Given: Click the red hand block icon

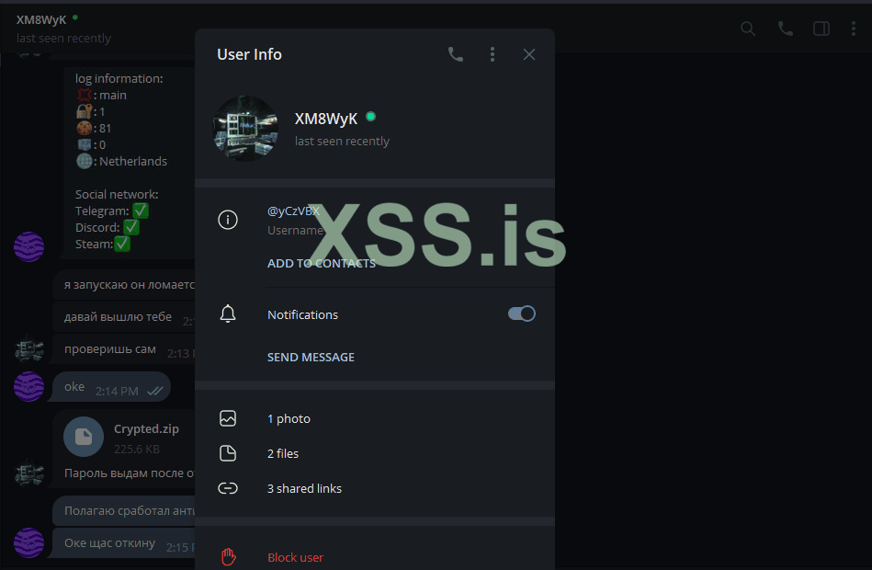Looking at the screenshot, I should [228, 556].
